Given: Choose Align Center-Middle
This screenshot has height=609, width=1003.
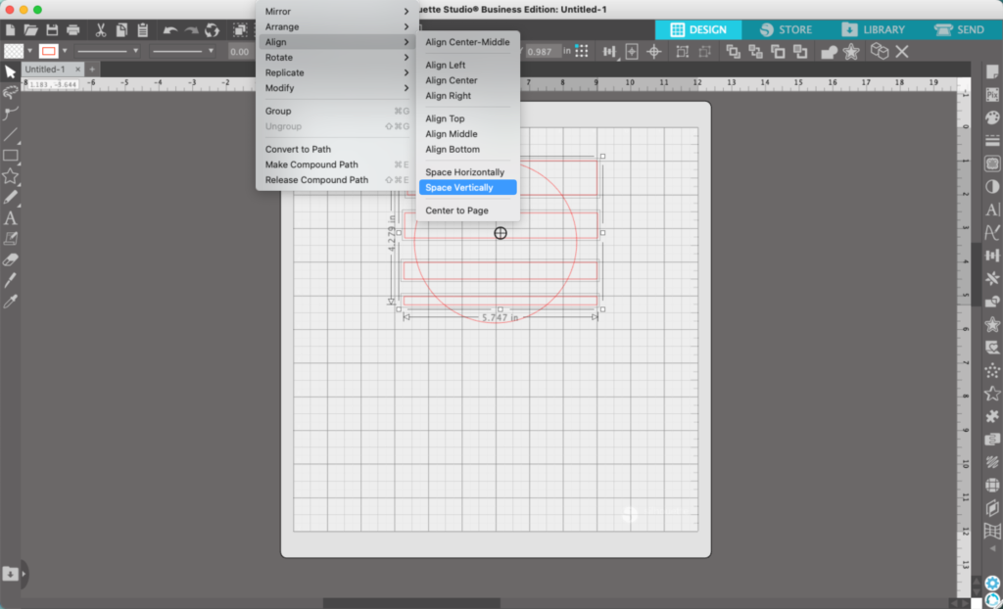Looking at the screenshot, I should click(x=467, y=42).
